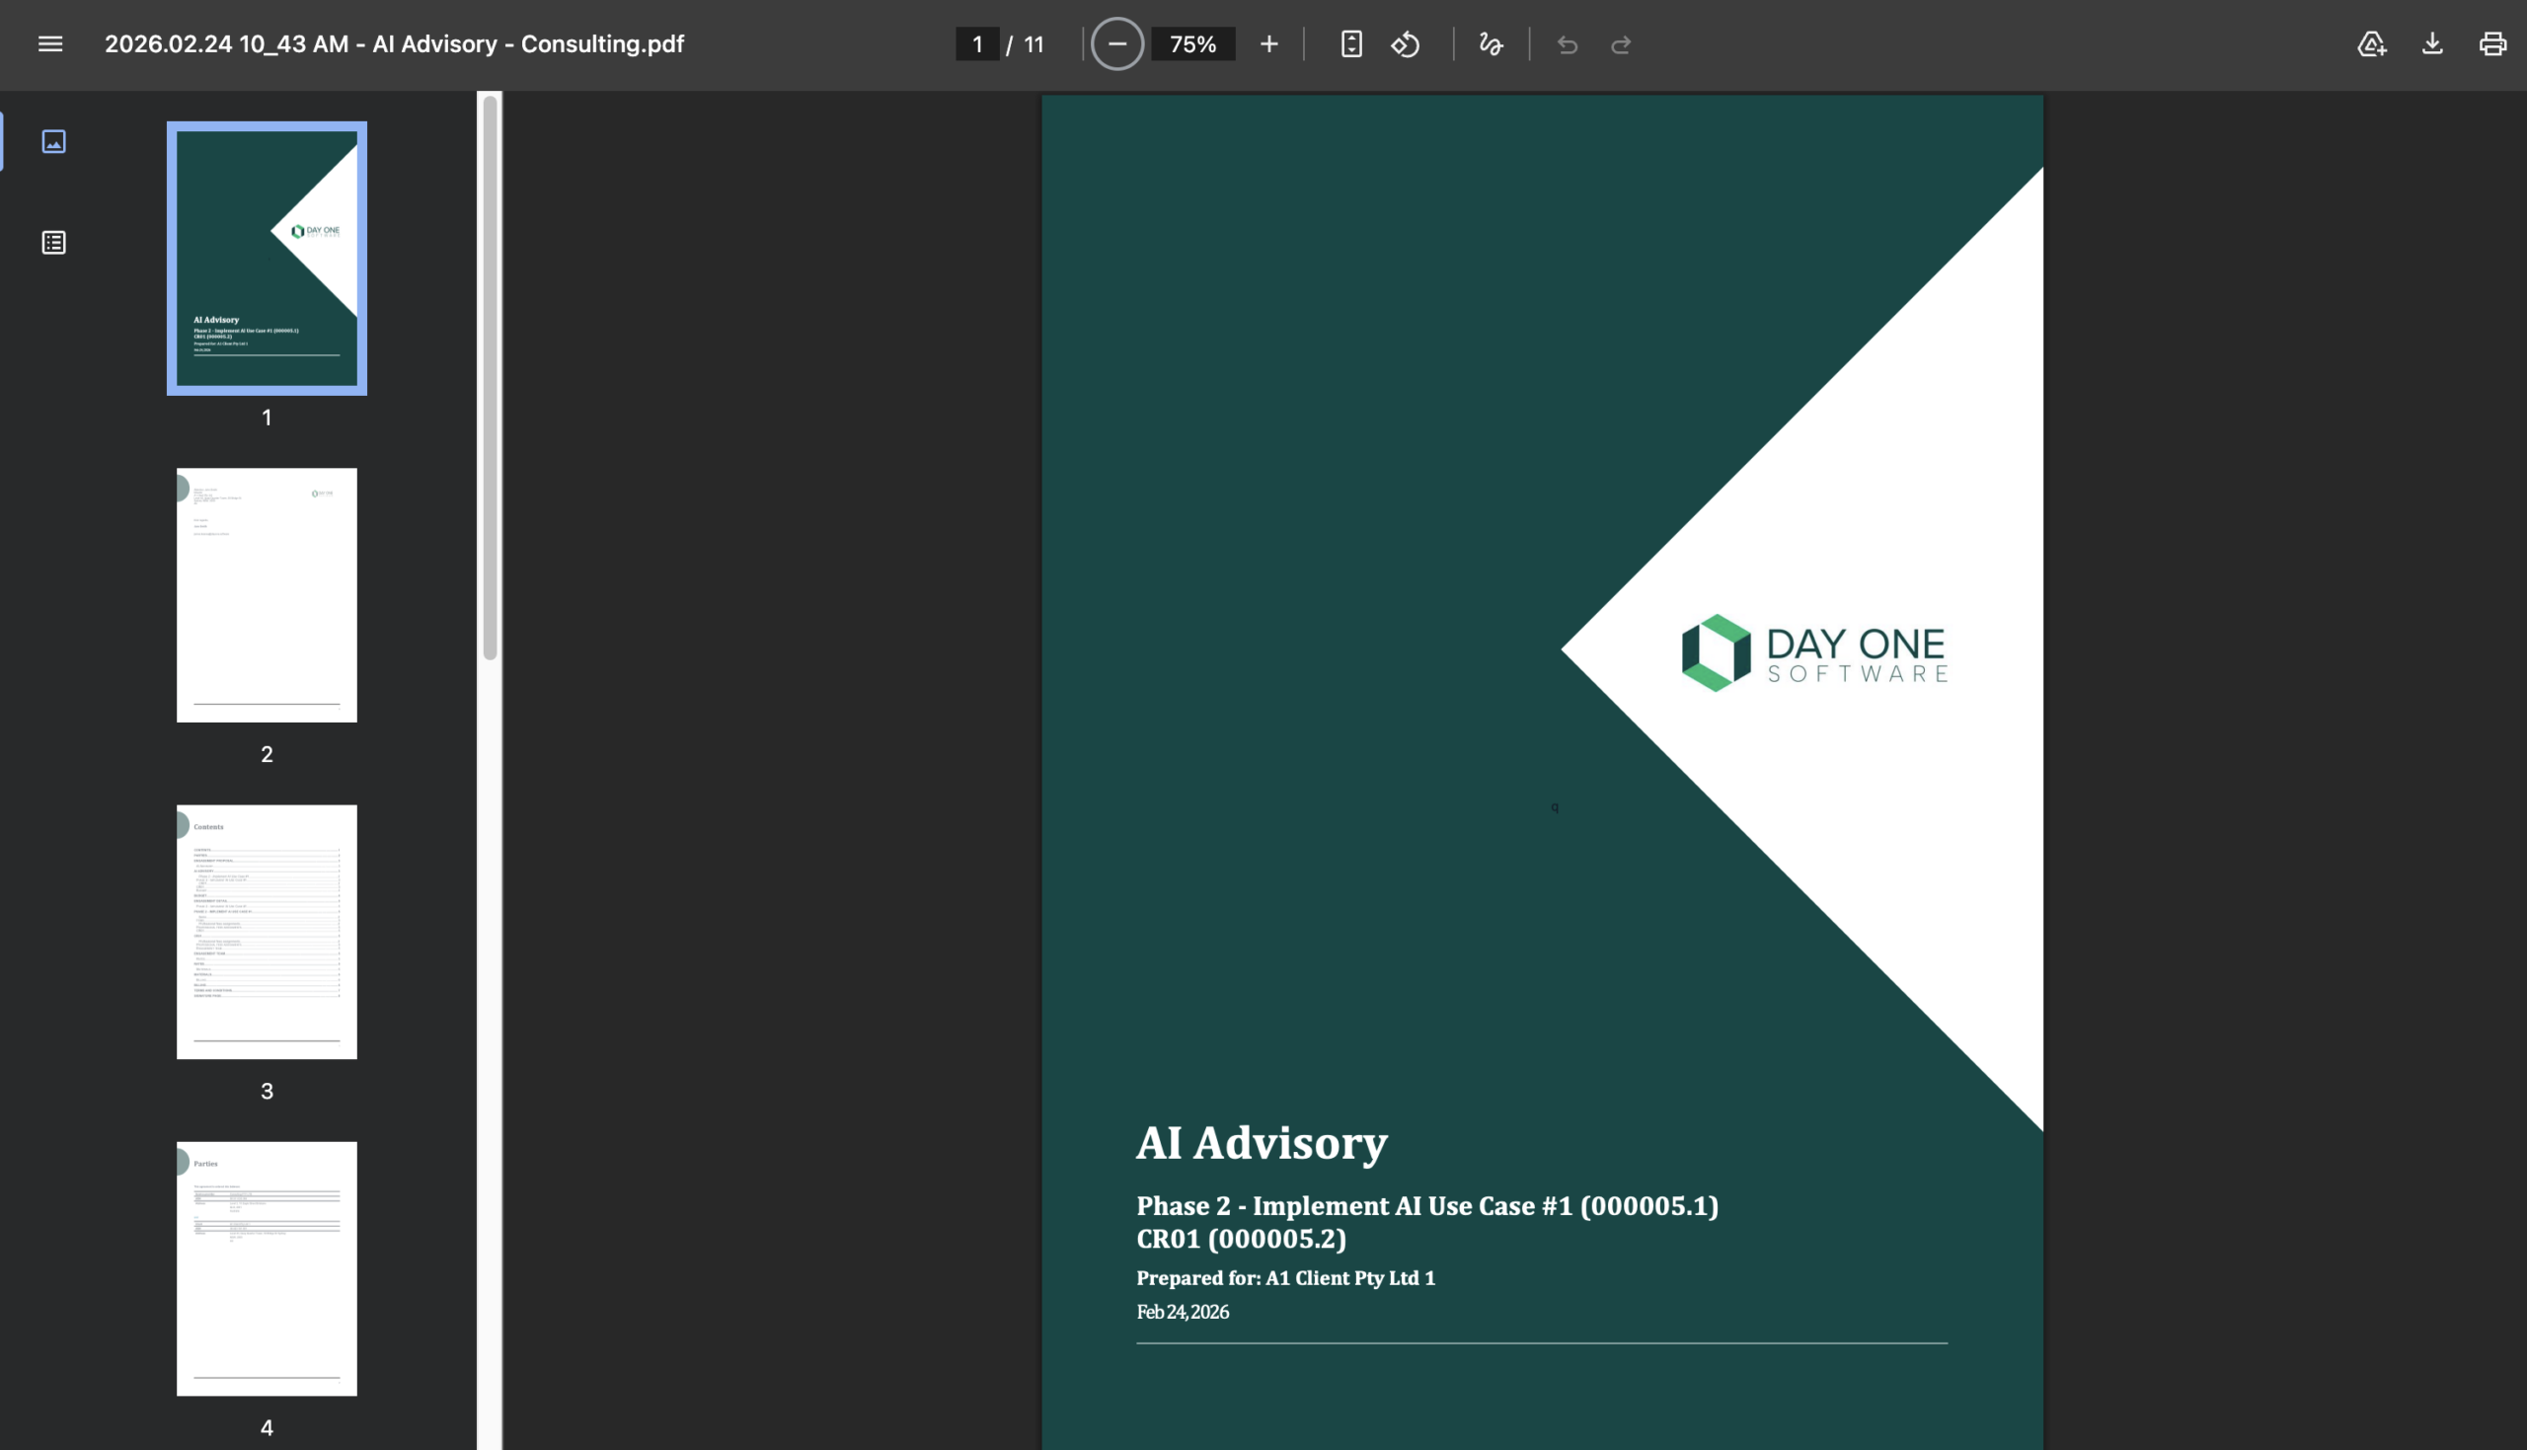Click the page number input field

978,43
